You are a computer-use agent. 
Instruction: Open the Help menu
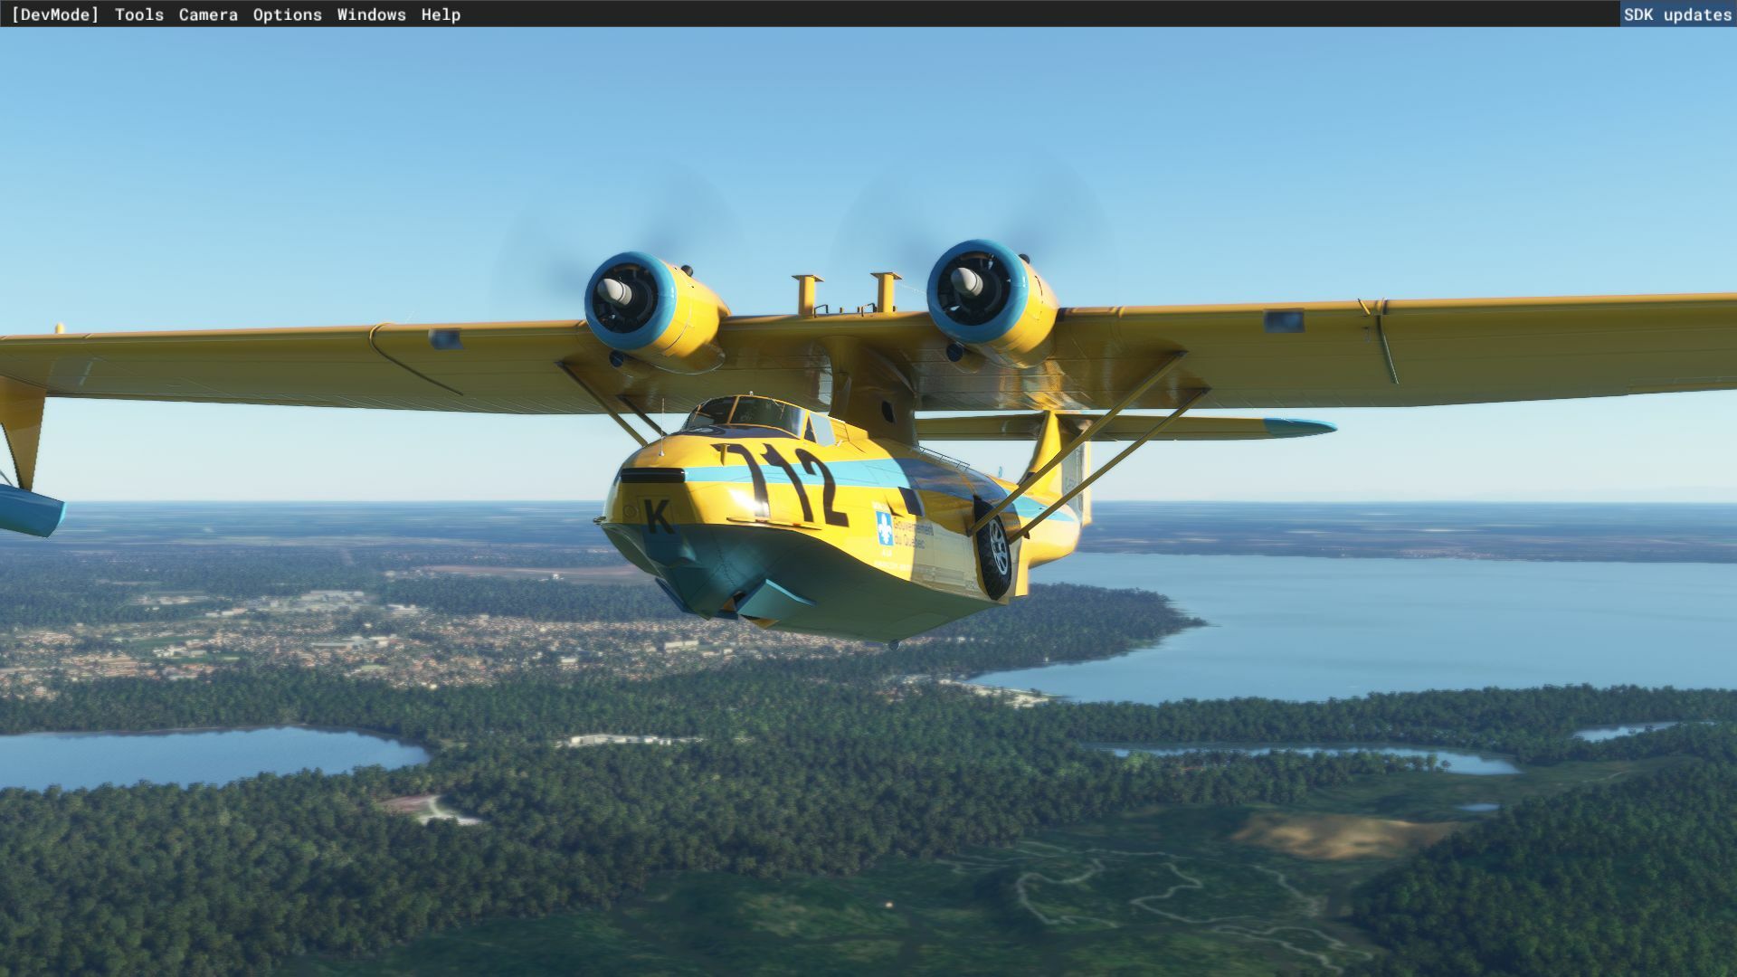tap(441, 14)
